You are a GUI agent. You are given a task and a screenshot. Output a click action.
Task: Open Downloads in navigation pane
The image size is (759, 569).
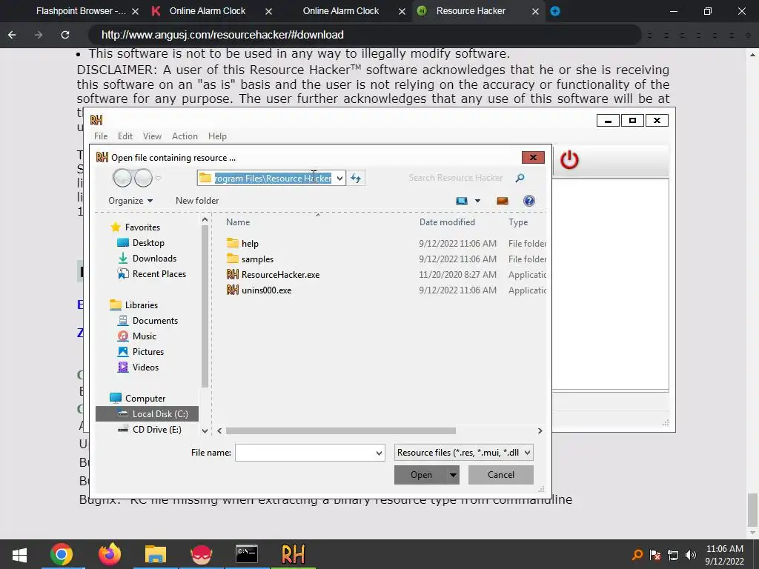pos(154,259)
